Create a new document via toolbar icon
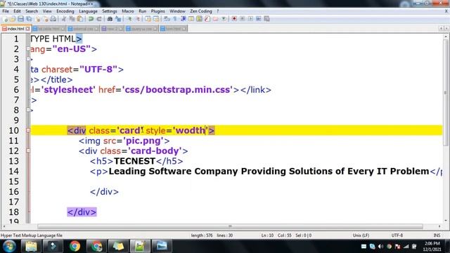The height and width of the screenshot is (253, 450). coord(5,19)
